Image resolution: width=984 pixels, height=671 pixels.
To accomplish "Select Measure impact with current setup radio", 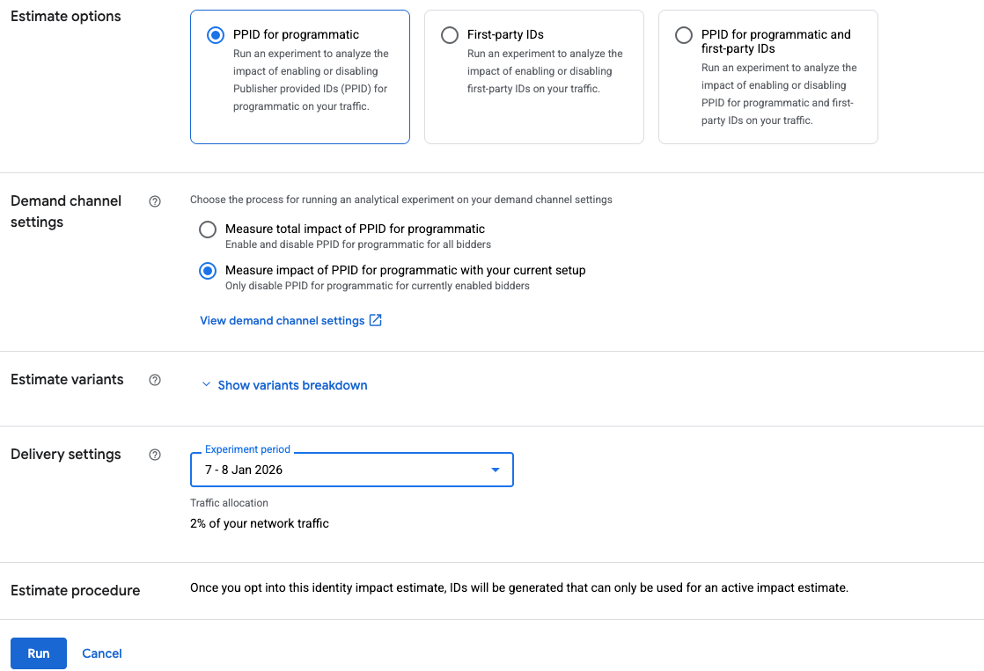I will 208,271.
